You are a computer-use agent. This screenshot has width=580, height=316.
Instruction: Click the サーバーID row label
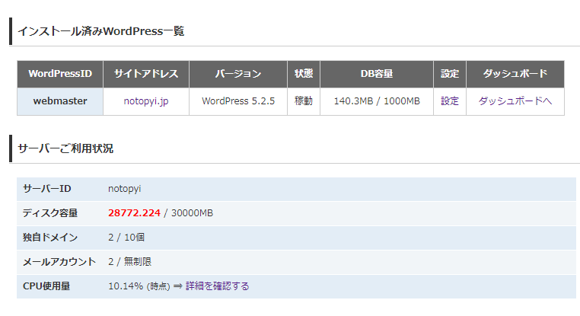(47, 188)
